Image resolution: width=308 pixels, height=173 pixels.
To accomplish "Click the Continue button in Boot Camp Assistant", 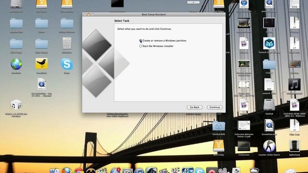I will 215,107.
